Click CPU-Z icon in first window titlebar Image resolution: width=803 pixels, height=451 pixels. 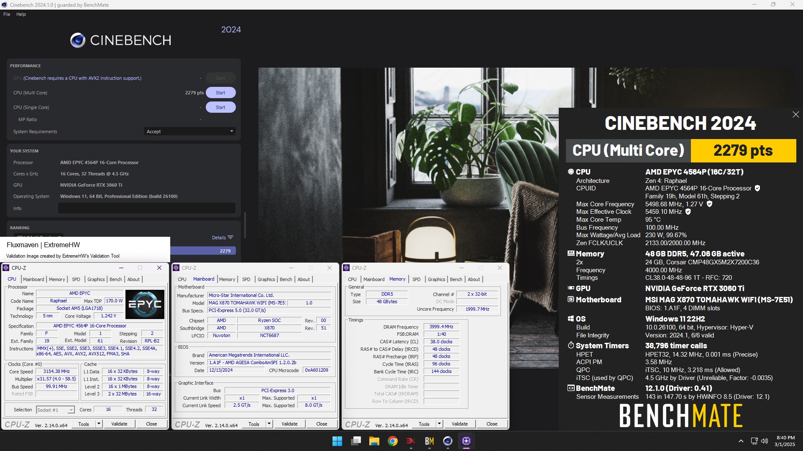point(6,268)
